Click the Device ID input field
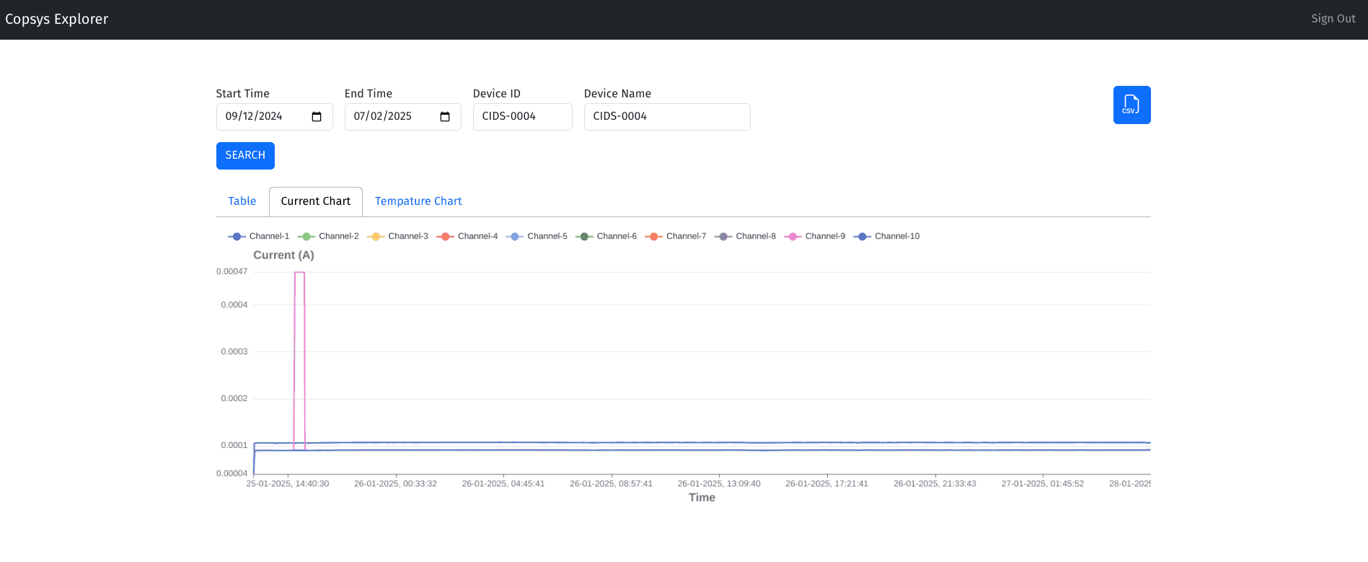Image resolution: width=1368 pixels, height=562 pixels. (523, 117)
